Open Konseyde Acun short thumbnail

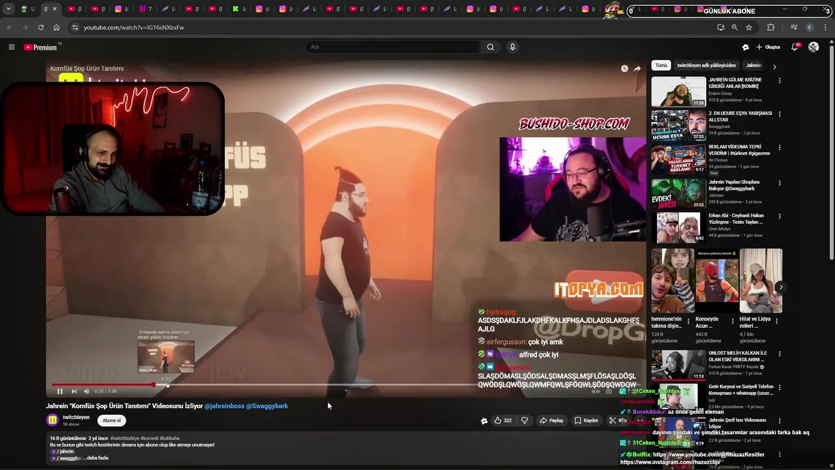point(716,281)
